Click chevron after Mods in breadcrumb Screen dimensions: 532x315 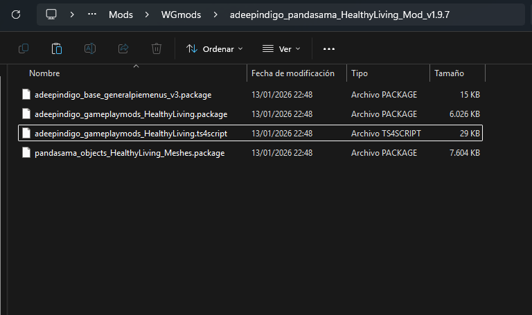(x=144, y=14)
